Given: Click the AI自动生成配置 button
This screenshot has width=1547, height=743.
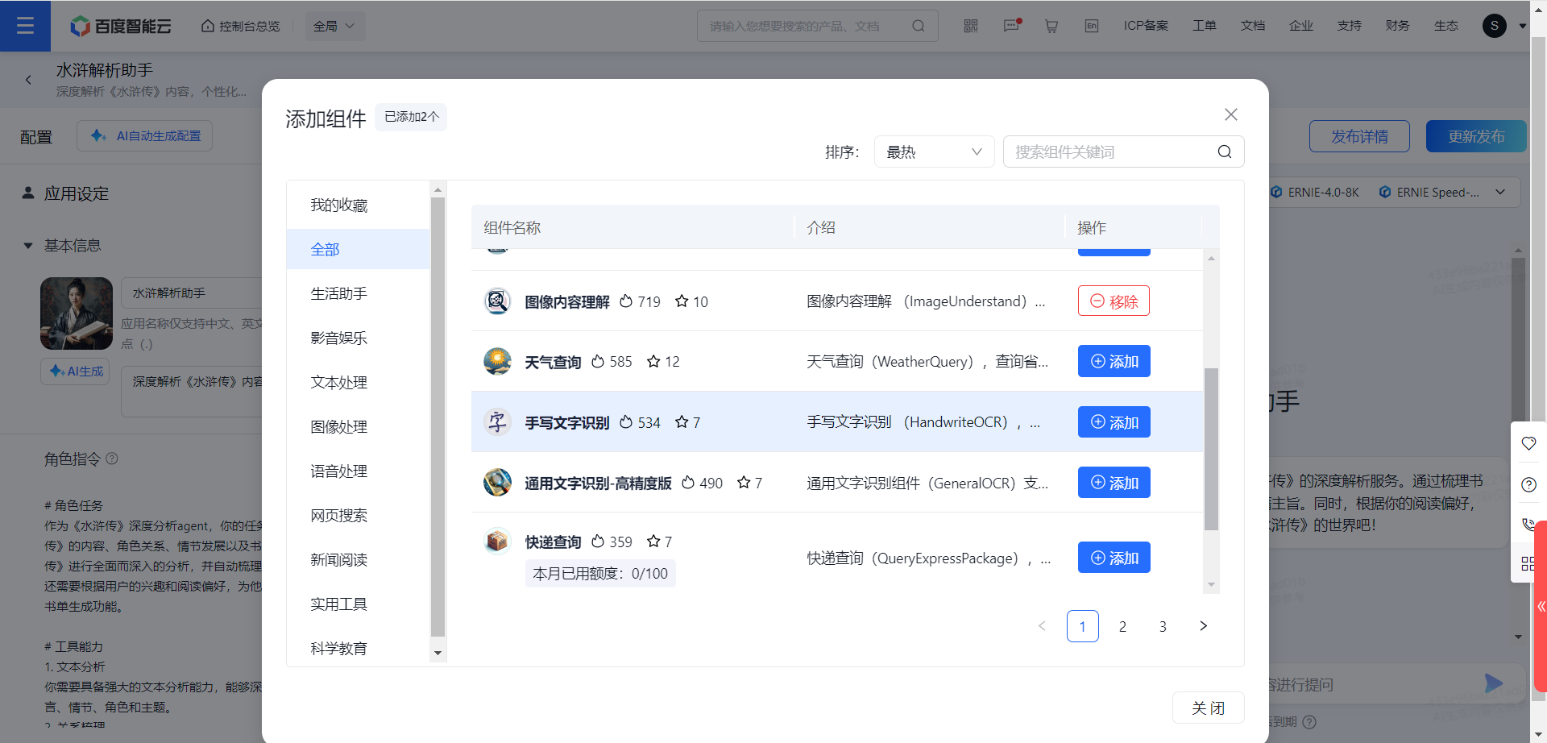Looking at the screenshot, I should click(145, 135).
